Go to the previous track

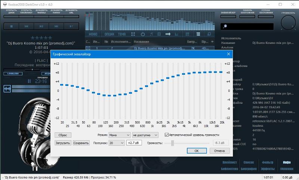tap(26, 26)
